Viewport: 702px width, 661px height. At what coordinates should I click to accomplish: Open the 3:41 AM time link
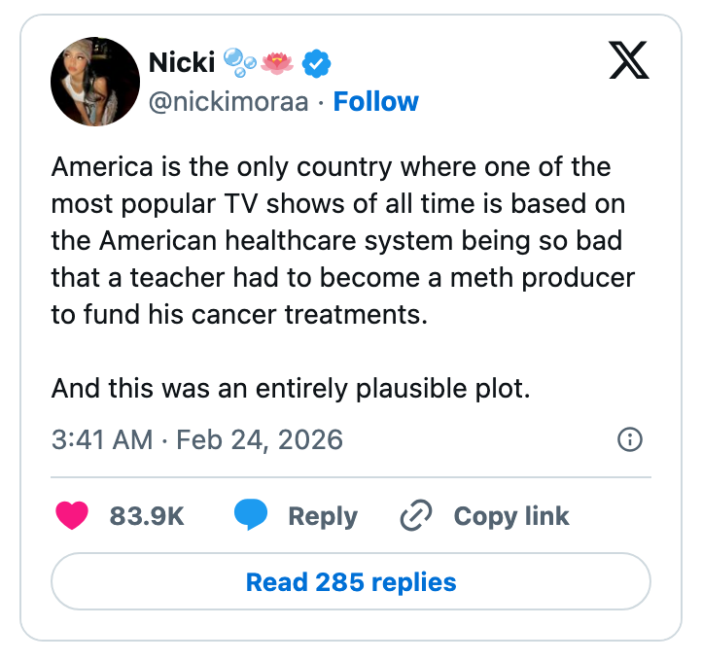pos(102,439)
